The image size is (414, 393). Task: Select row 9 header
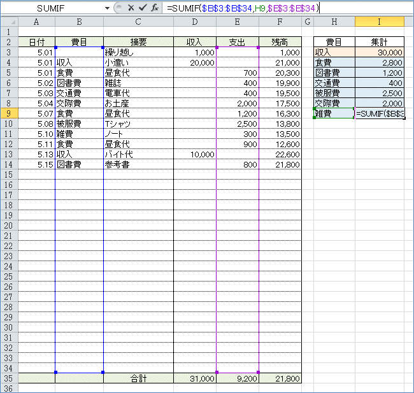point(9,113)
